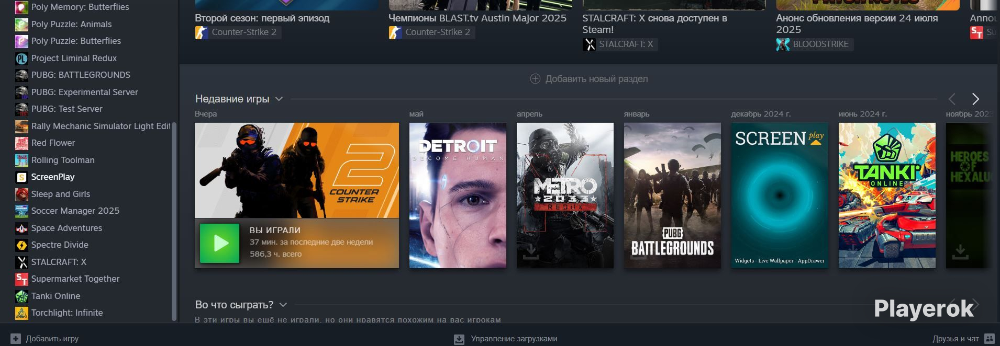Click download icon on Metro 2033 cover

coord(530,252)
